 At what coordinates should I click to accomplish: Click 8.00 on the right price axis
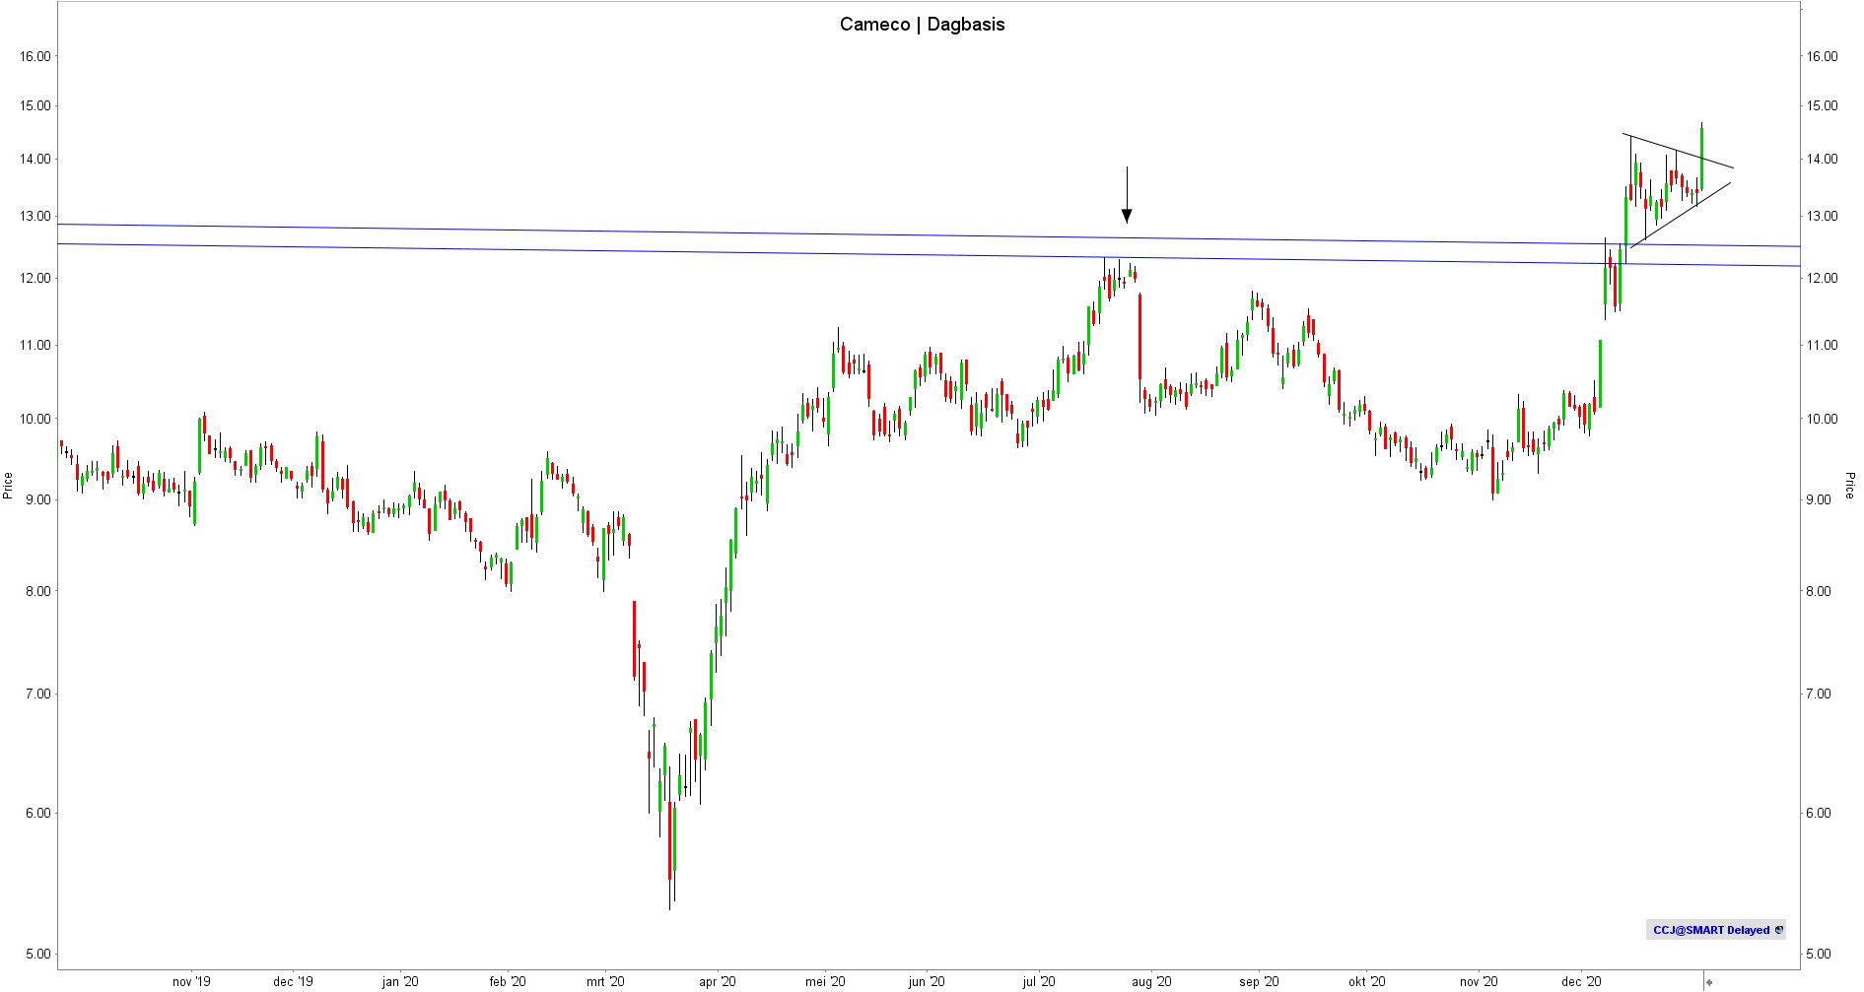1819,591
